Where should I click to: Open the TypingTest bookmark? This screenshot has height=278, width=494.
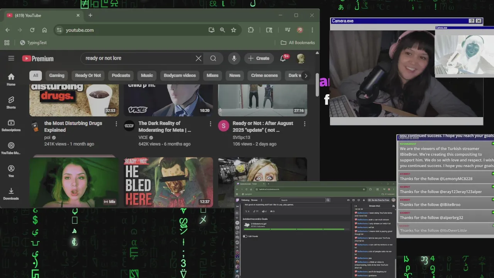33,42
